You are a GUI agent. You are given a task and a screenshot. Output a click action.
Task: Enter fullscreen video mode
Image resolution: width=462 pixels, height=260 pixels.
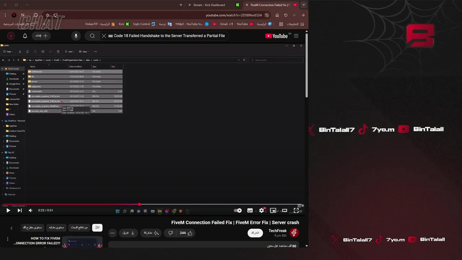coord(296,211)
